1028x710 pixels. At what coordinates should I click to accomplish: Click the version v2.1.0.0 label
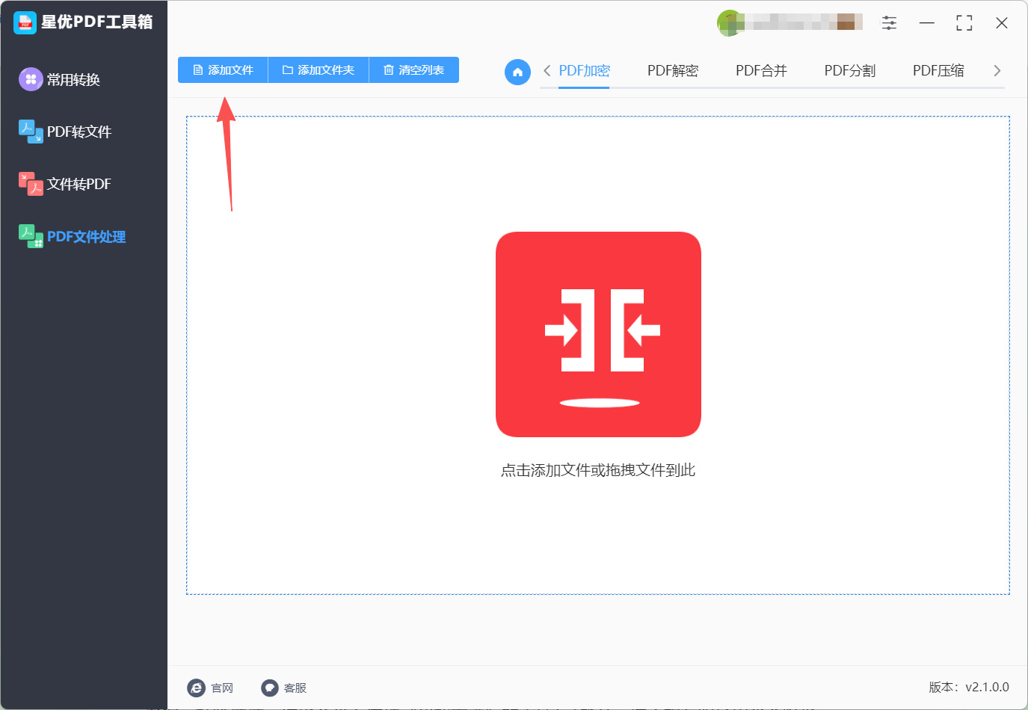coord(969,687)
